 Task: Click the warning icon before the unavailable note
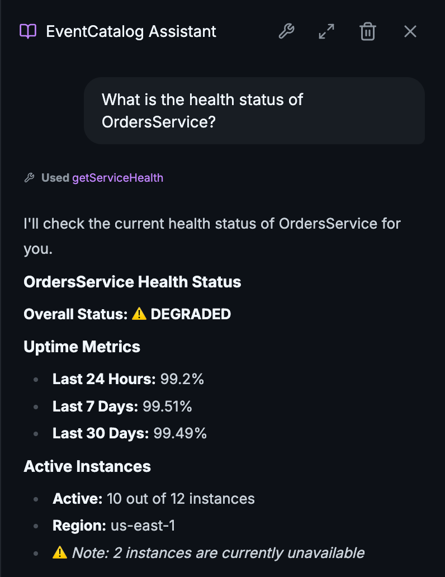click(x=60, y=553)
